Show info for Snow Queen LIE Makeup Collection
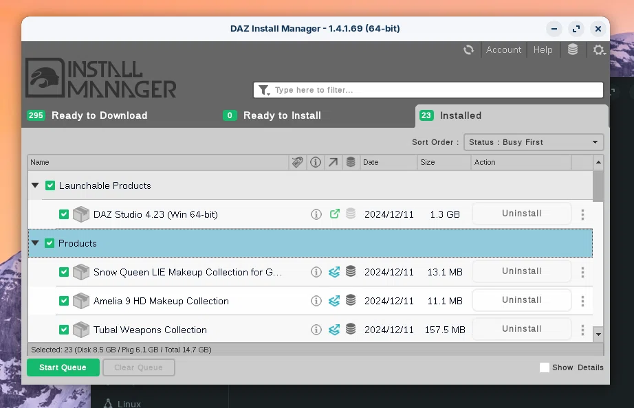Viewport: 634px width, 408px height. coord(316,272)
